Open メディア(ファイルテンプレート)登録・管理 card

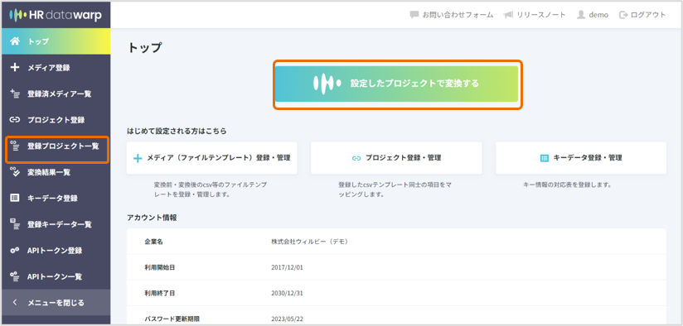pos(211,158)
